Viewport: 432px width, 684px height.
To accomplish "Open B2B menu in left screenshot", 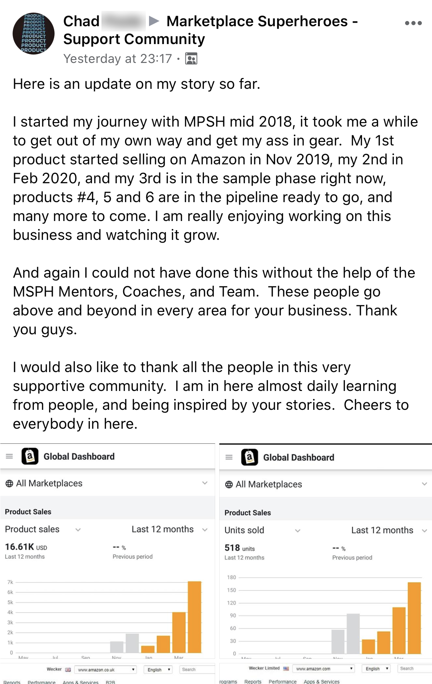I will point(110,682).
